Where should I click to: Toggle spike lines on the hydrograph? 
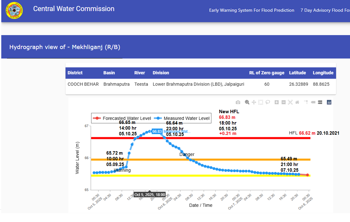coord(305,102)
